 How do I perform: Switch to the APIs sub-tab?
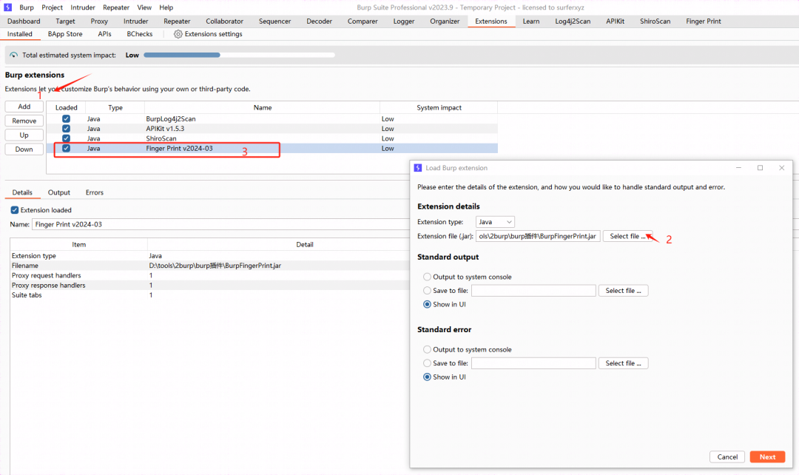pos(104,34)
